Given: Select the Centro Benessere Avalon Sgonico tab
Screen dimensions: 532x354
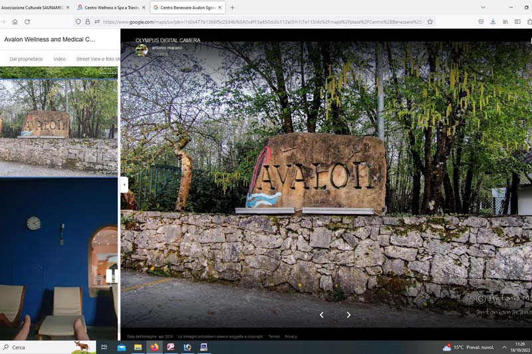Looking at the screenshot, I should tap(188, 7).
